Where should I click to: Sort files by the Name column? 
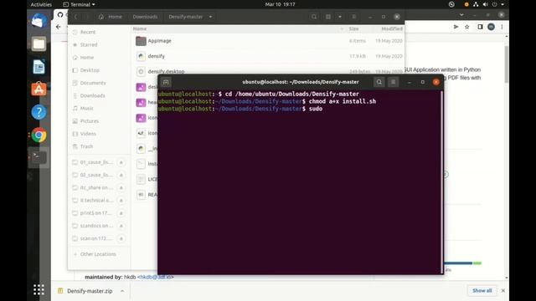point(238,28)
